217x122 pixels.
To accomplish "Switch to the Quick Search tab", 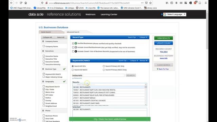I will coord(46,32).
